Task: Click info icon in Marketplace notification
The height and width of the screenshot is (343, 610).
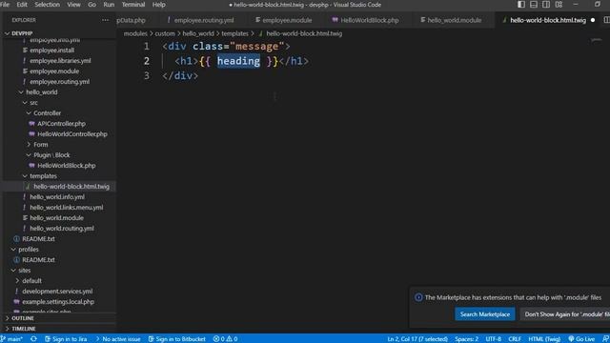Action: [x=418, y=297]
